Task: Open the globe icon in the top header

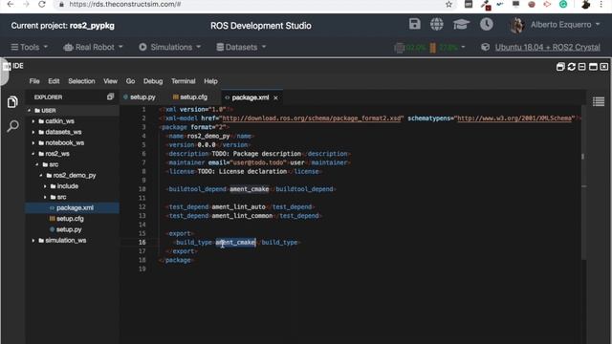Action: pos(436,24)
